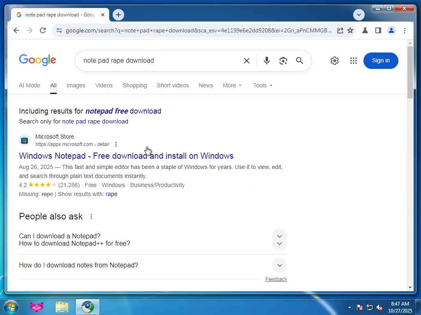Open News results tab
This screenshot has height=315, width=421.
(x=206, y=85)
